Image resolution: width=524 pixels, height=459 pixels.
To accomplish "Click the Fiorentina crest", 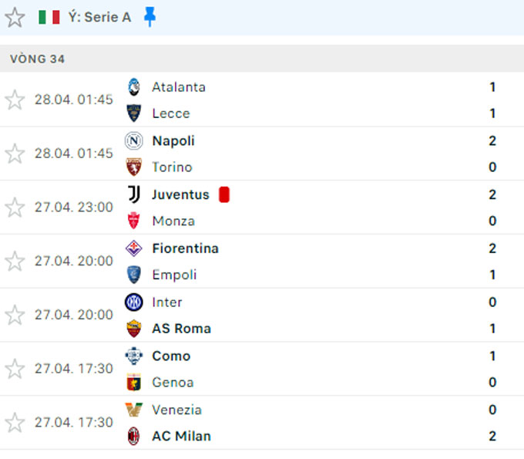I will 133,248.
